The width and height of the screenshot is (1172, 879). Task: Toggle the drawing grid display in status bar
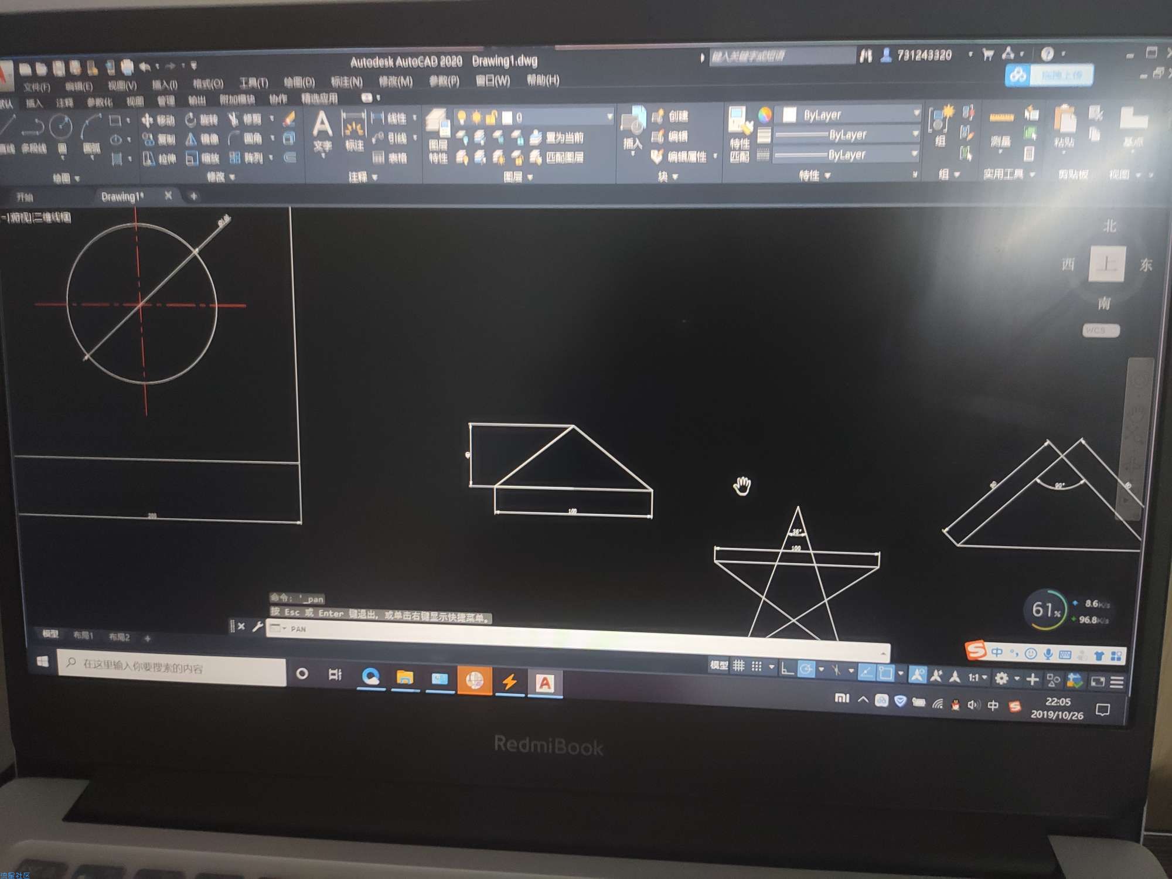[739, 666]
